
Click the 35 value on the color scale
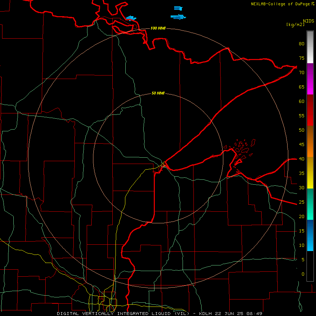point(302,173)
